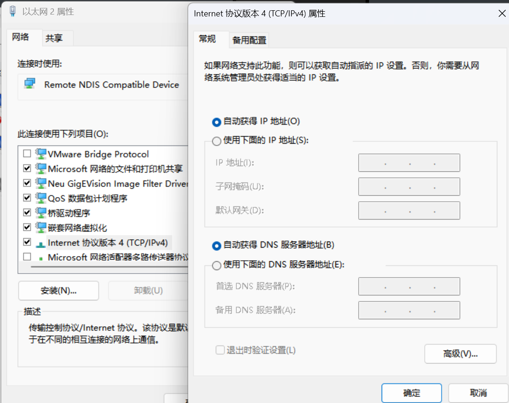The height and width of the screenshot is (403, 509).
Task: Click the protocol list horizontal scrollbar
Action: tap(110, 267)
